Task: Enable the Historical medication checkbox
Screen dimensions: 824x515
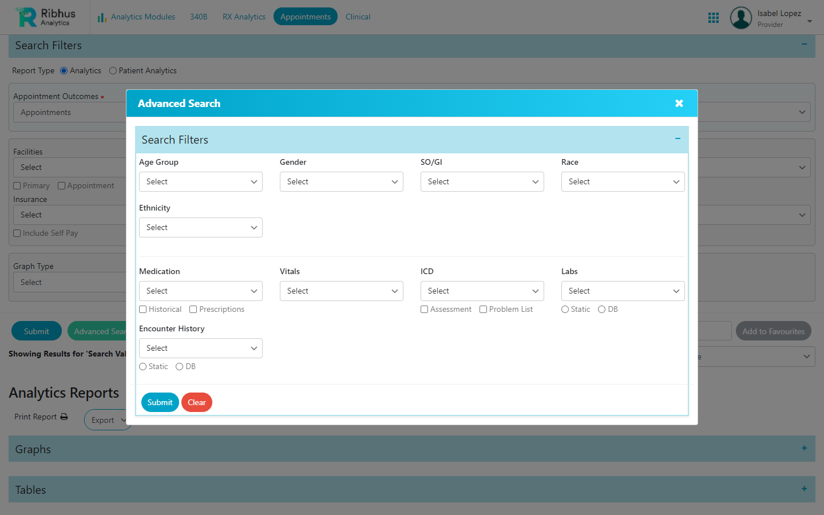Action: point(143,310)
